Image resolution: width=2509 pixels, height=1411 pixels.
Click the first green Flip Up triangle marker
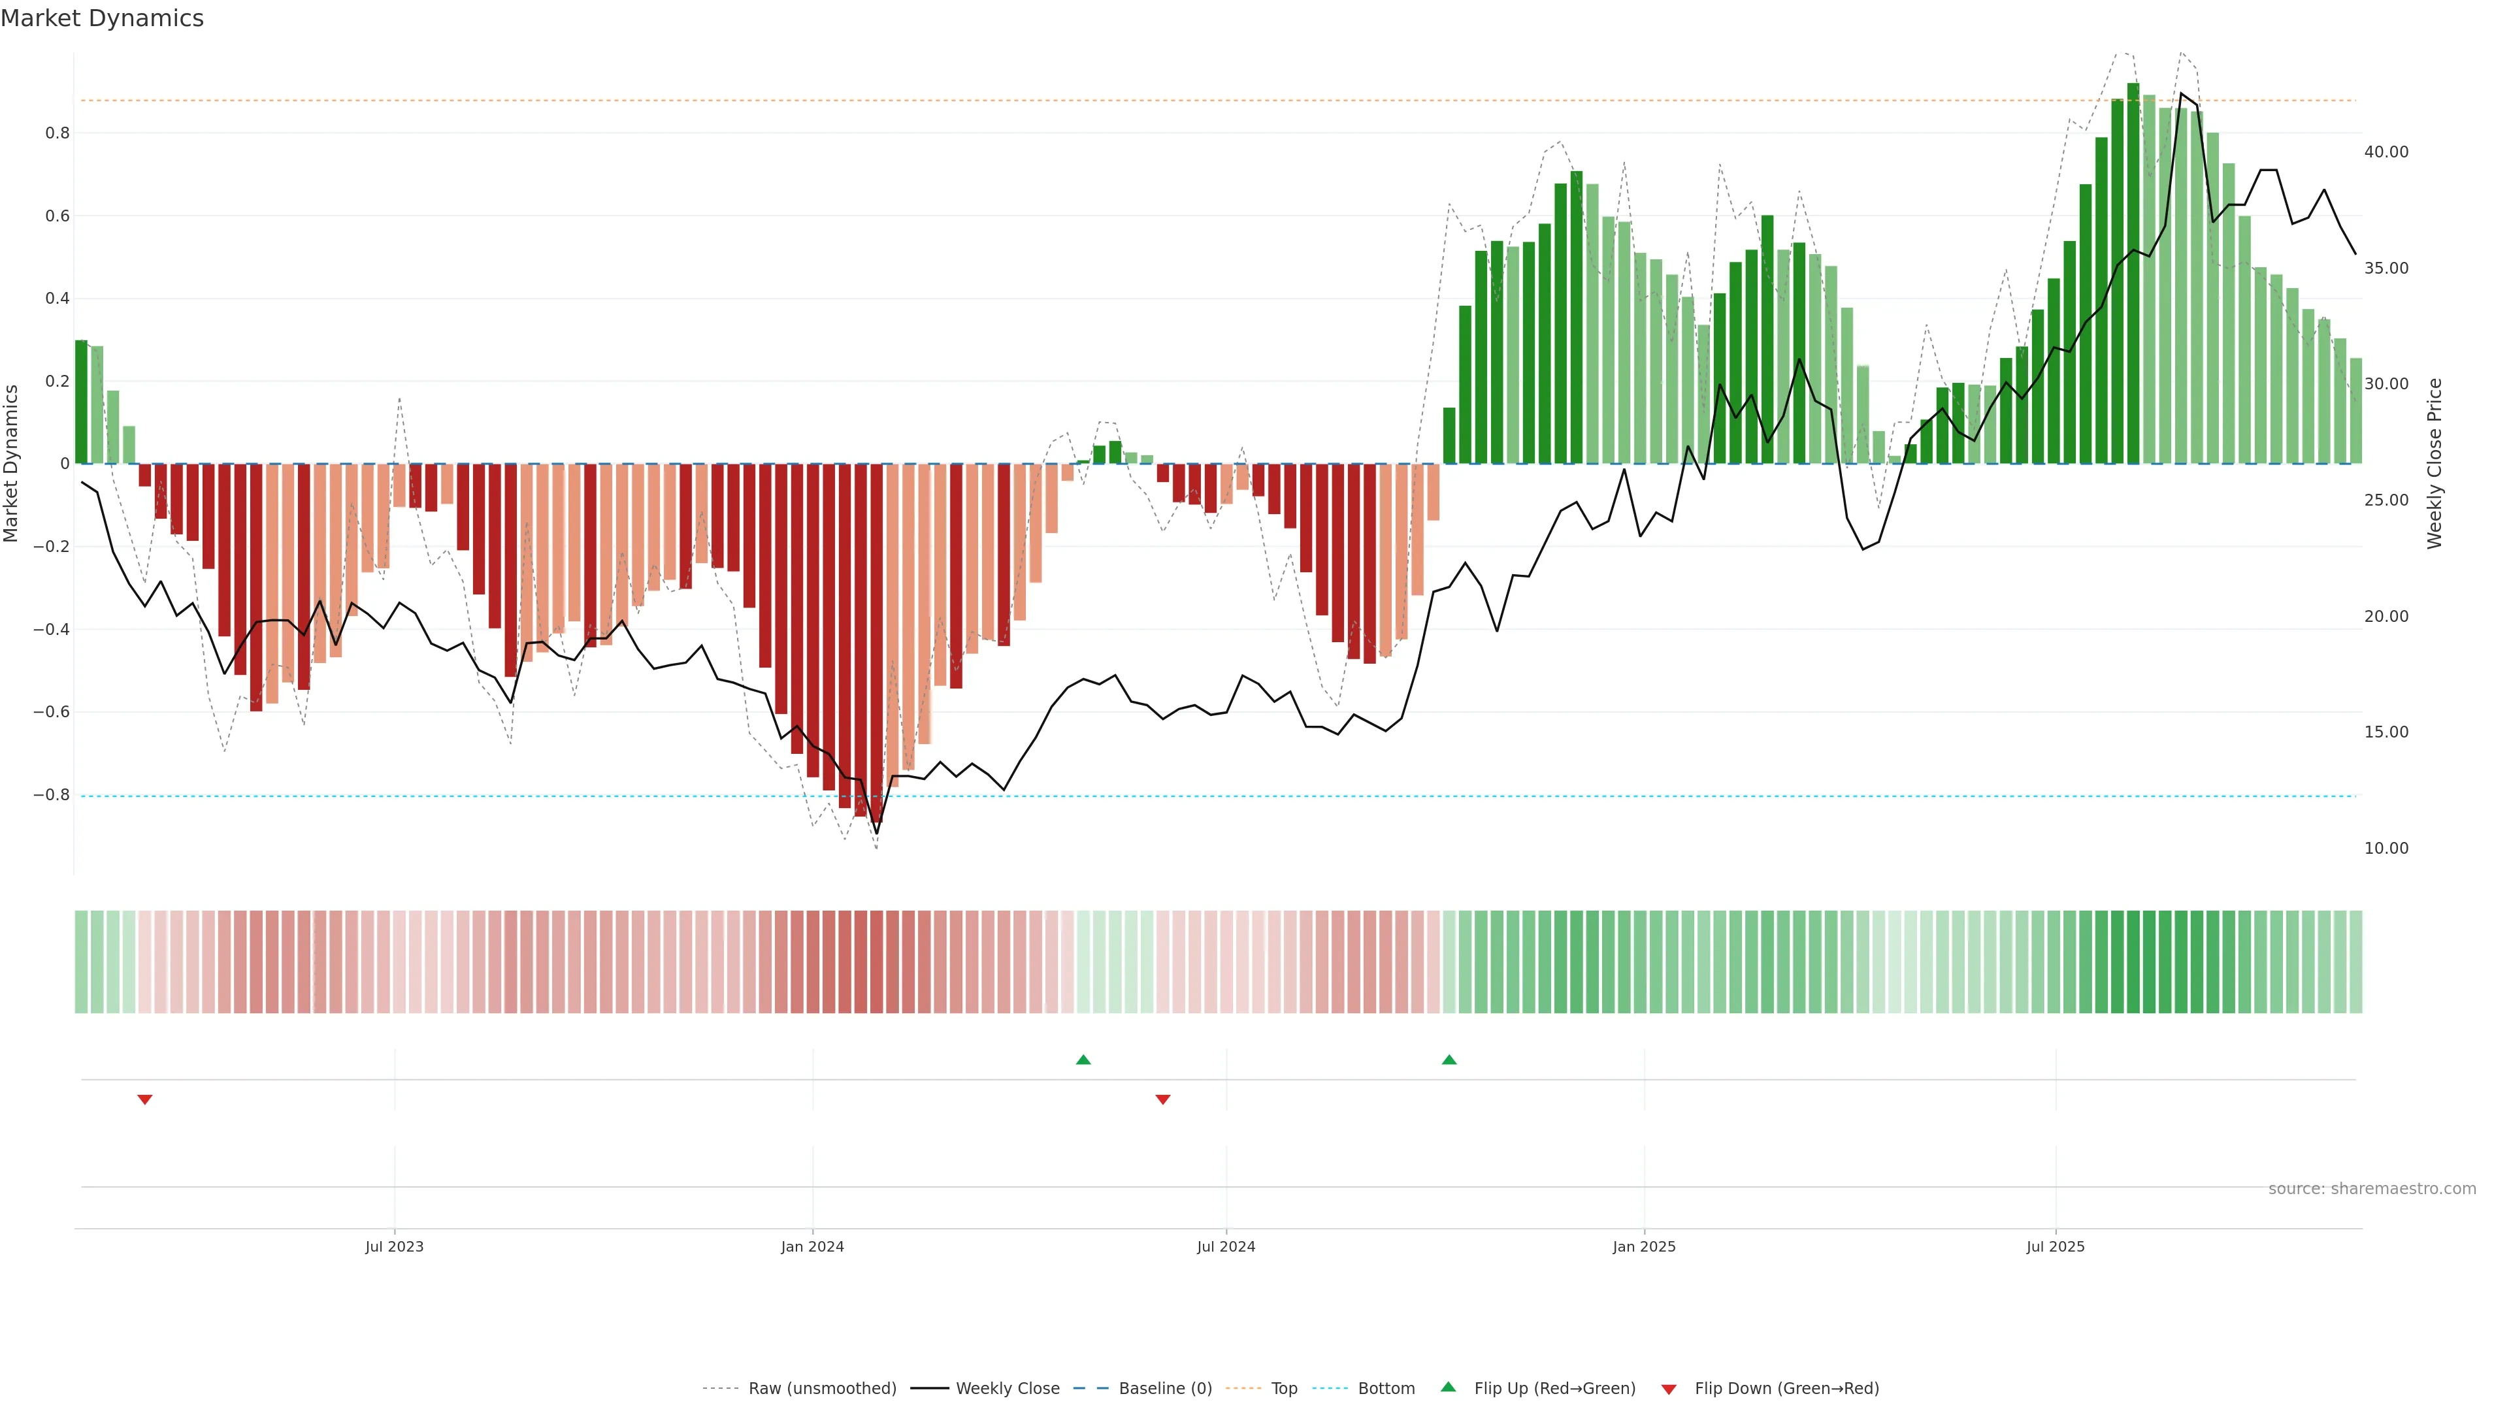(1083, 1060)
